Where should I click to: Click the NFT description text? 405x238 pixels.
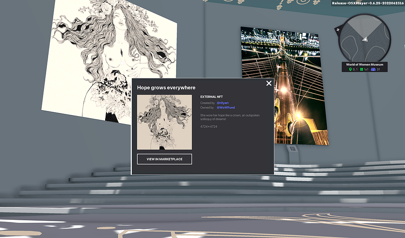pyautogui.click(x=230, y=117)
